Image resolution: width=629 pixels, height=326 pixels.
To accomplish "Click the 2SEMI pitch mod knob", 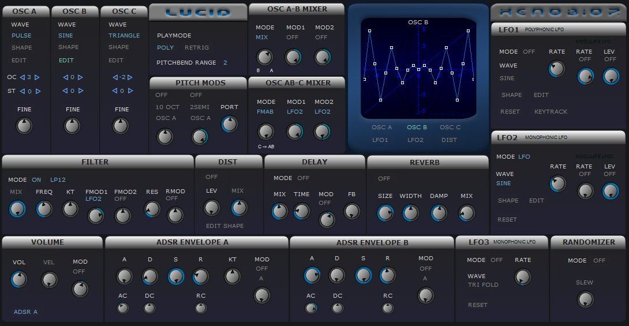I will coord(199,137).
